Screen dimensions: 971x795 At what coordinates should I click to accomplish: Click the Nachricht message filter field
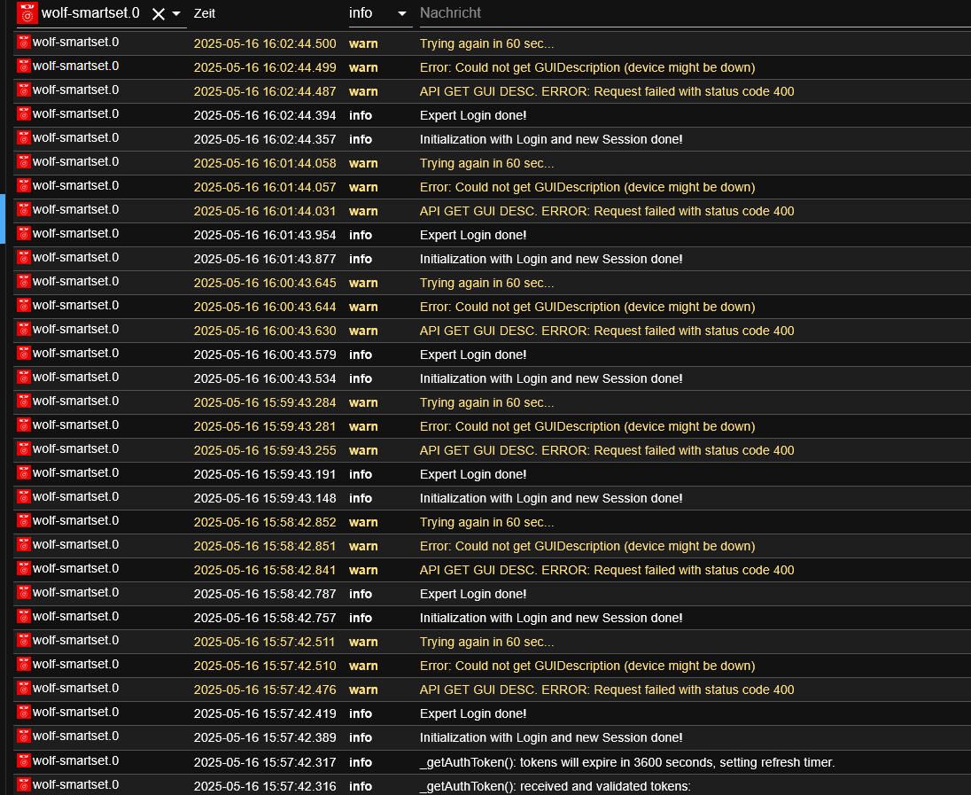[x=691, y=13]
